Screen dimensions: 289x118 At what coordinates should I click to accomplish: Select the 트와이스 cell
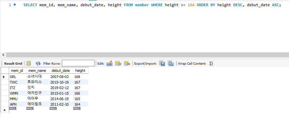(x=37, y=82)
